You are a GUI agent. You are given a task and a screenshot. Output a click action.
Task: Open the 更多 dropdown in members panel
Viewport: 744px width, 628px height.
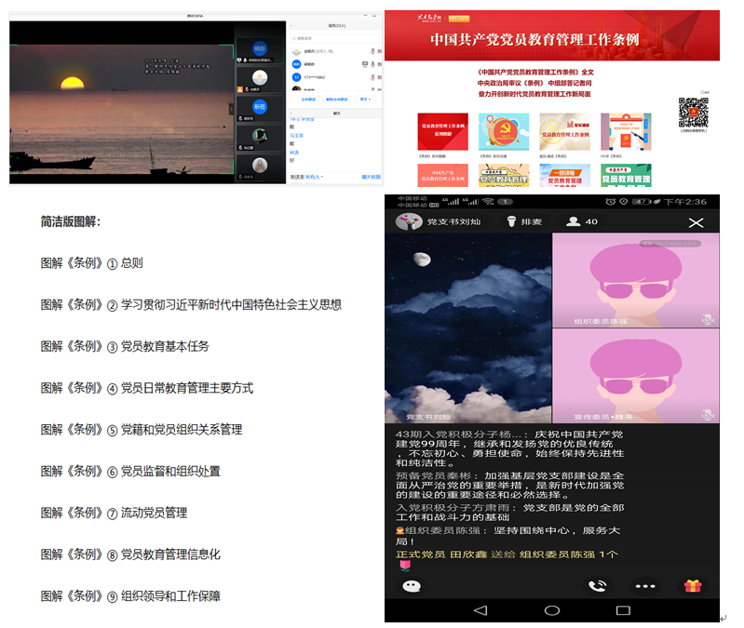point(365,99)
